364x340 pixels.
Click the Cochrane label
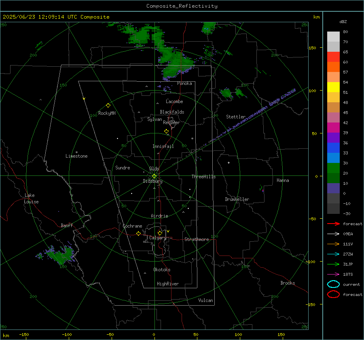[132, 226]
